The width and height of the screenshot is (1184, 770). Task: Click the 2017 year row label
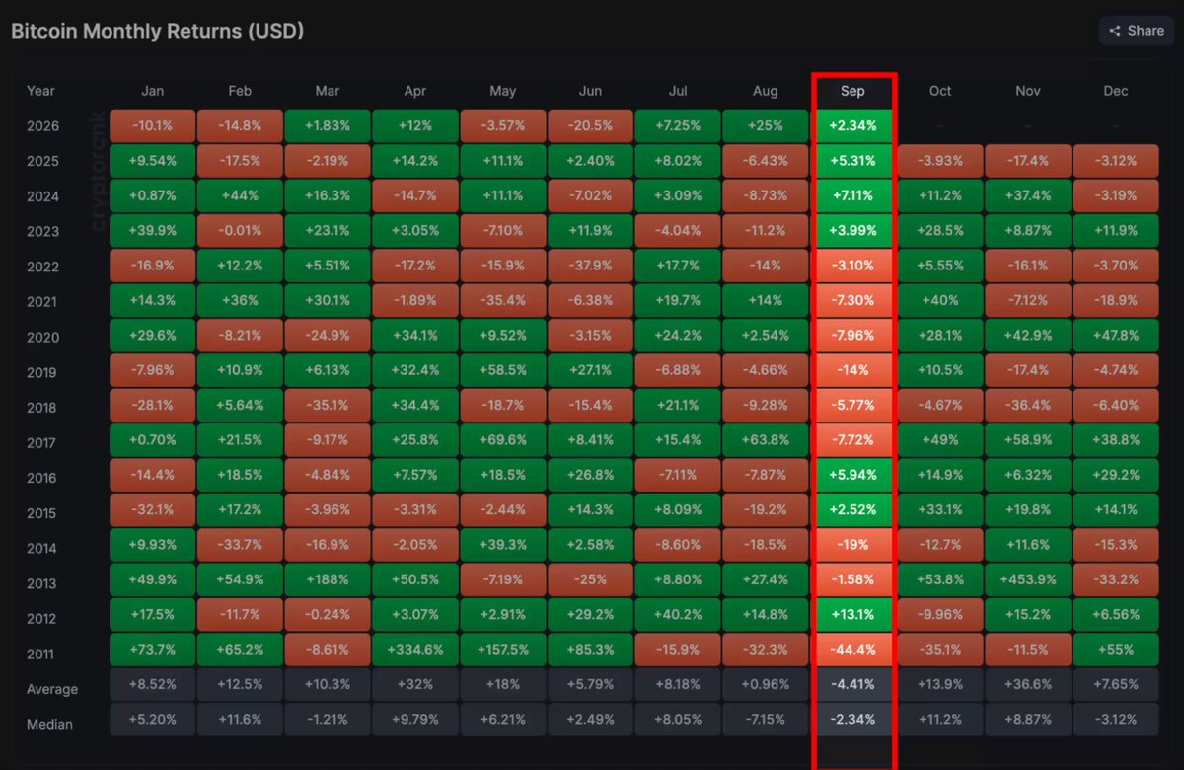coord(42,443)
